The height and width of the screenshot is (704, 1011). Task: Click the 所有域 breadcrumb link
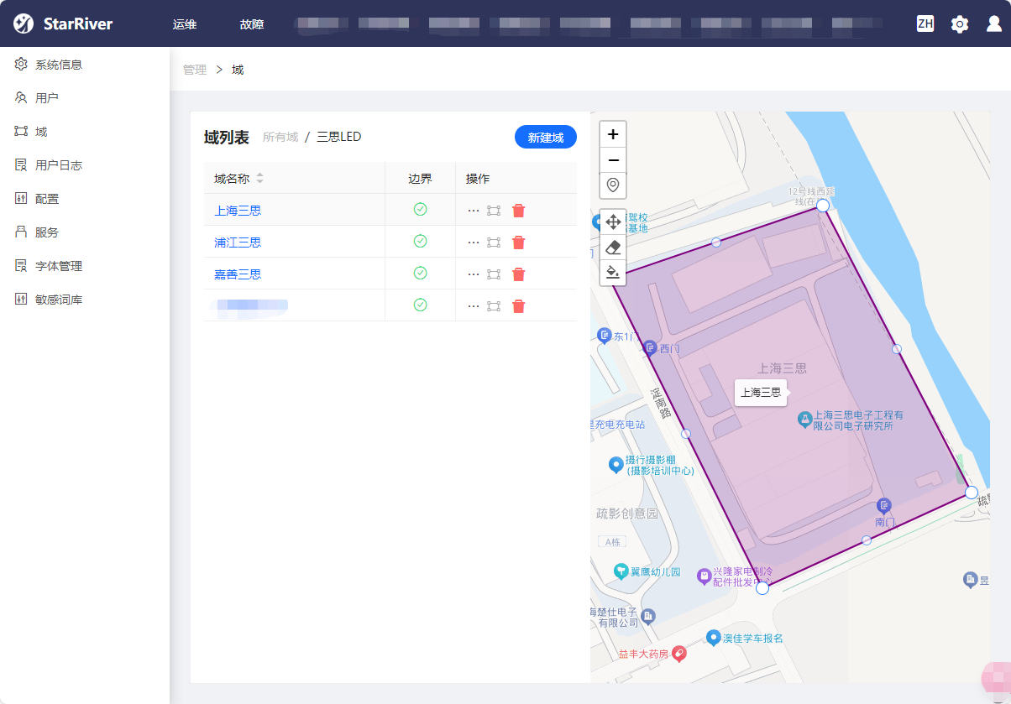280,137
